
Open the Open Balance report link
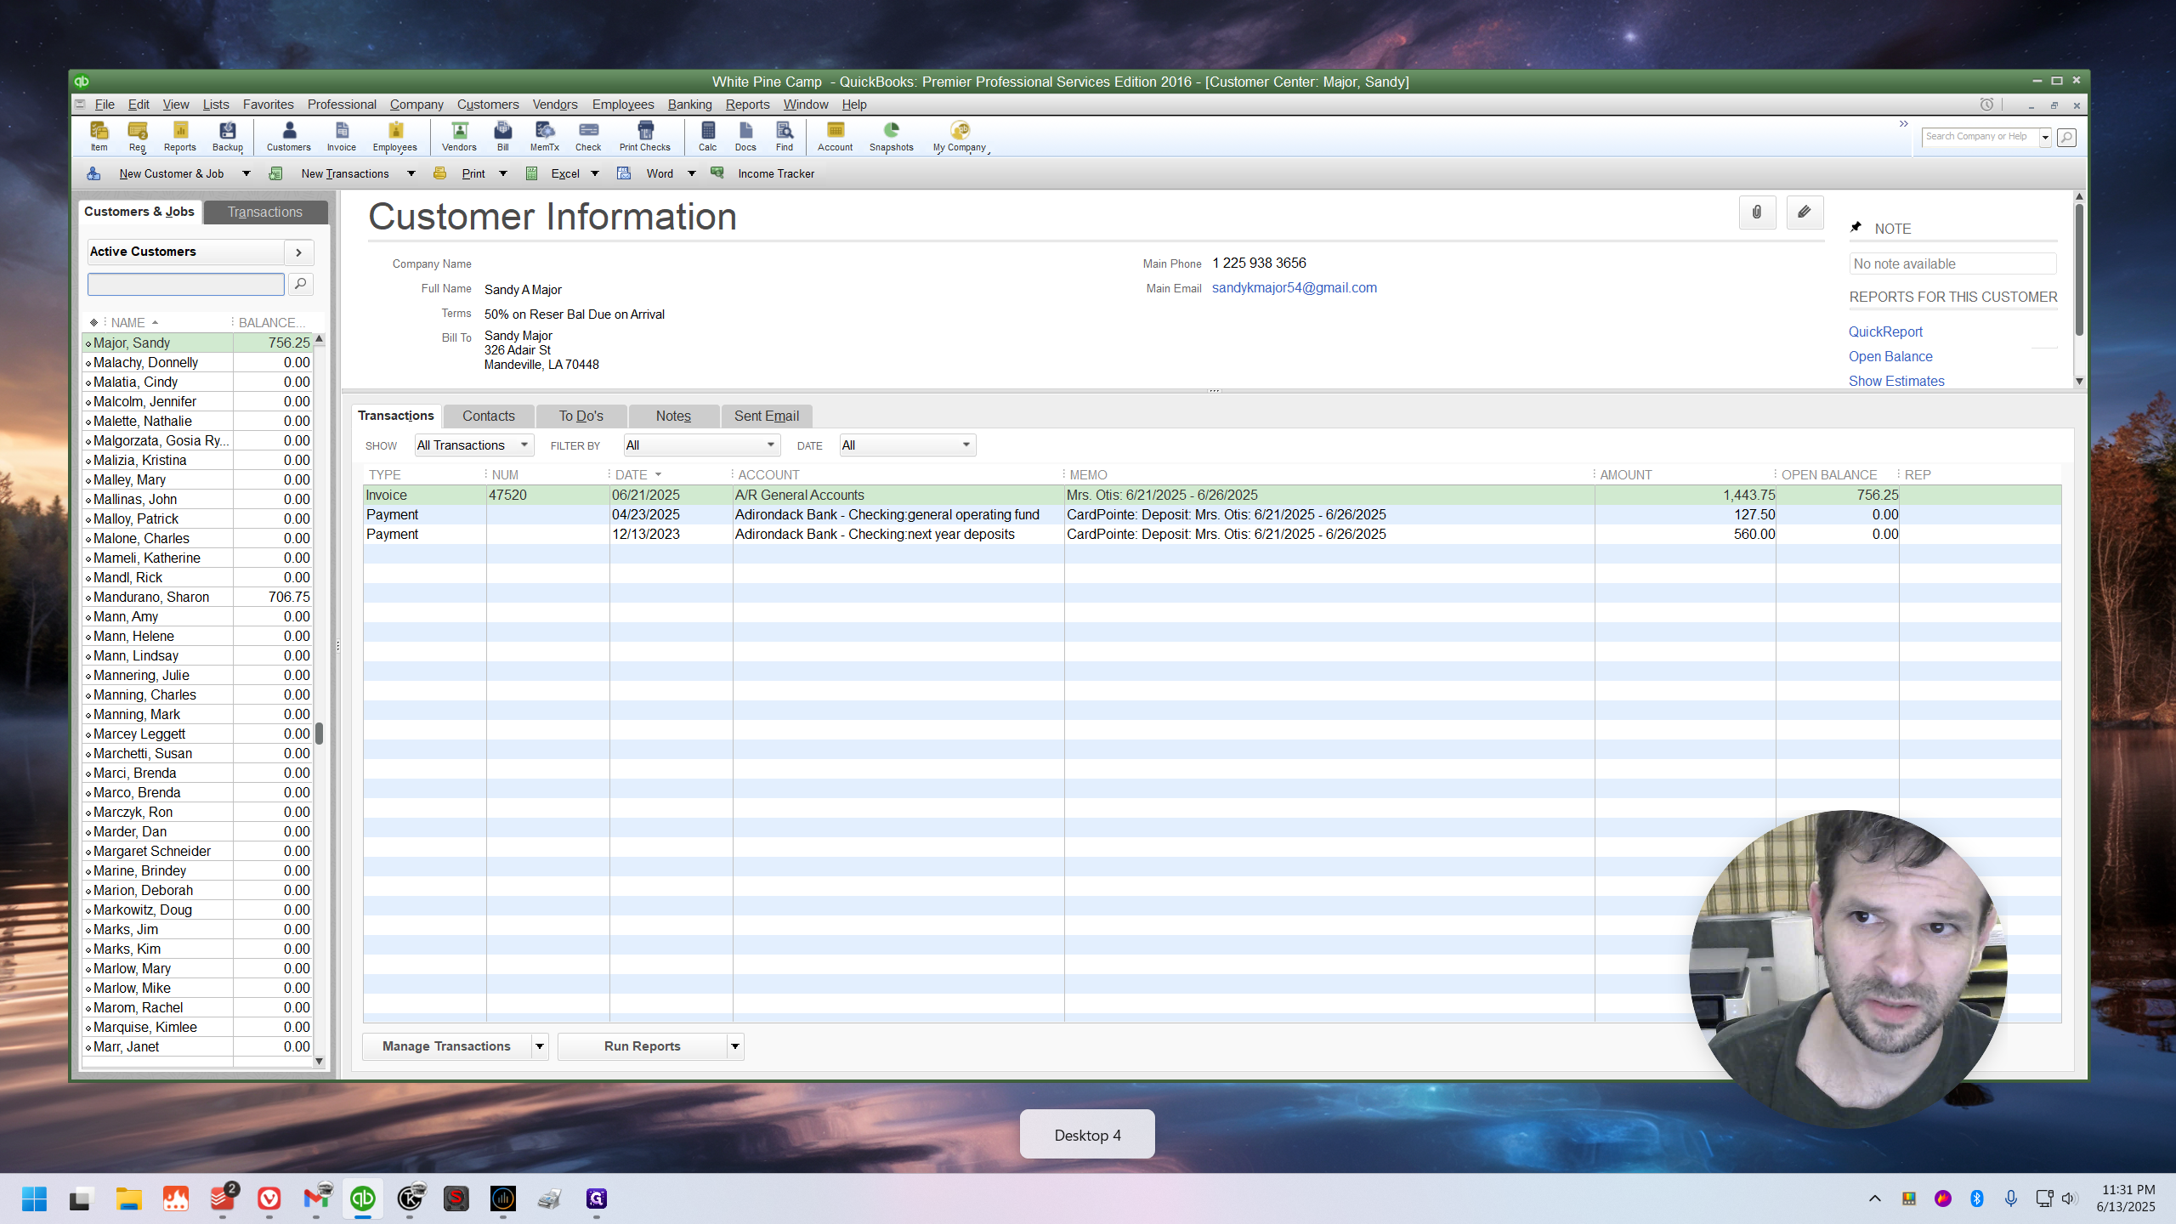pos(1890,357)
